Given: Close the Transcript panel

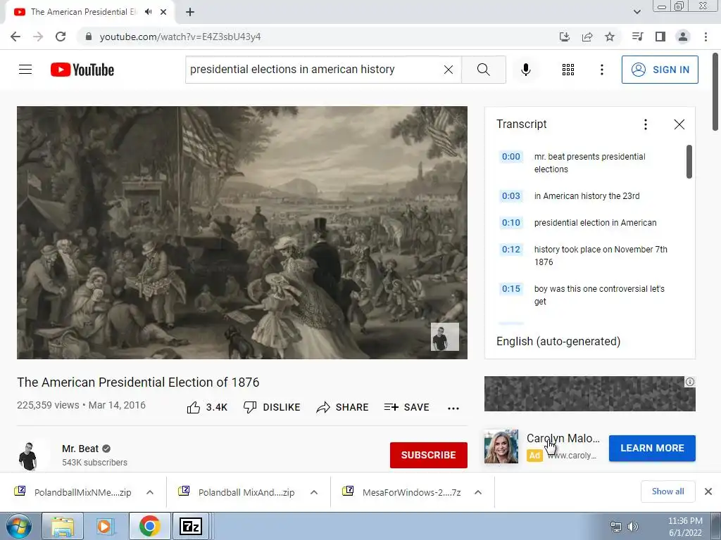Looking at the screenshot, I should point(679,124).
